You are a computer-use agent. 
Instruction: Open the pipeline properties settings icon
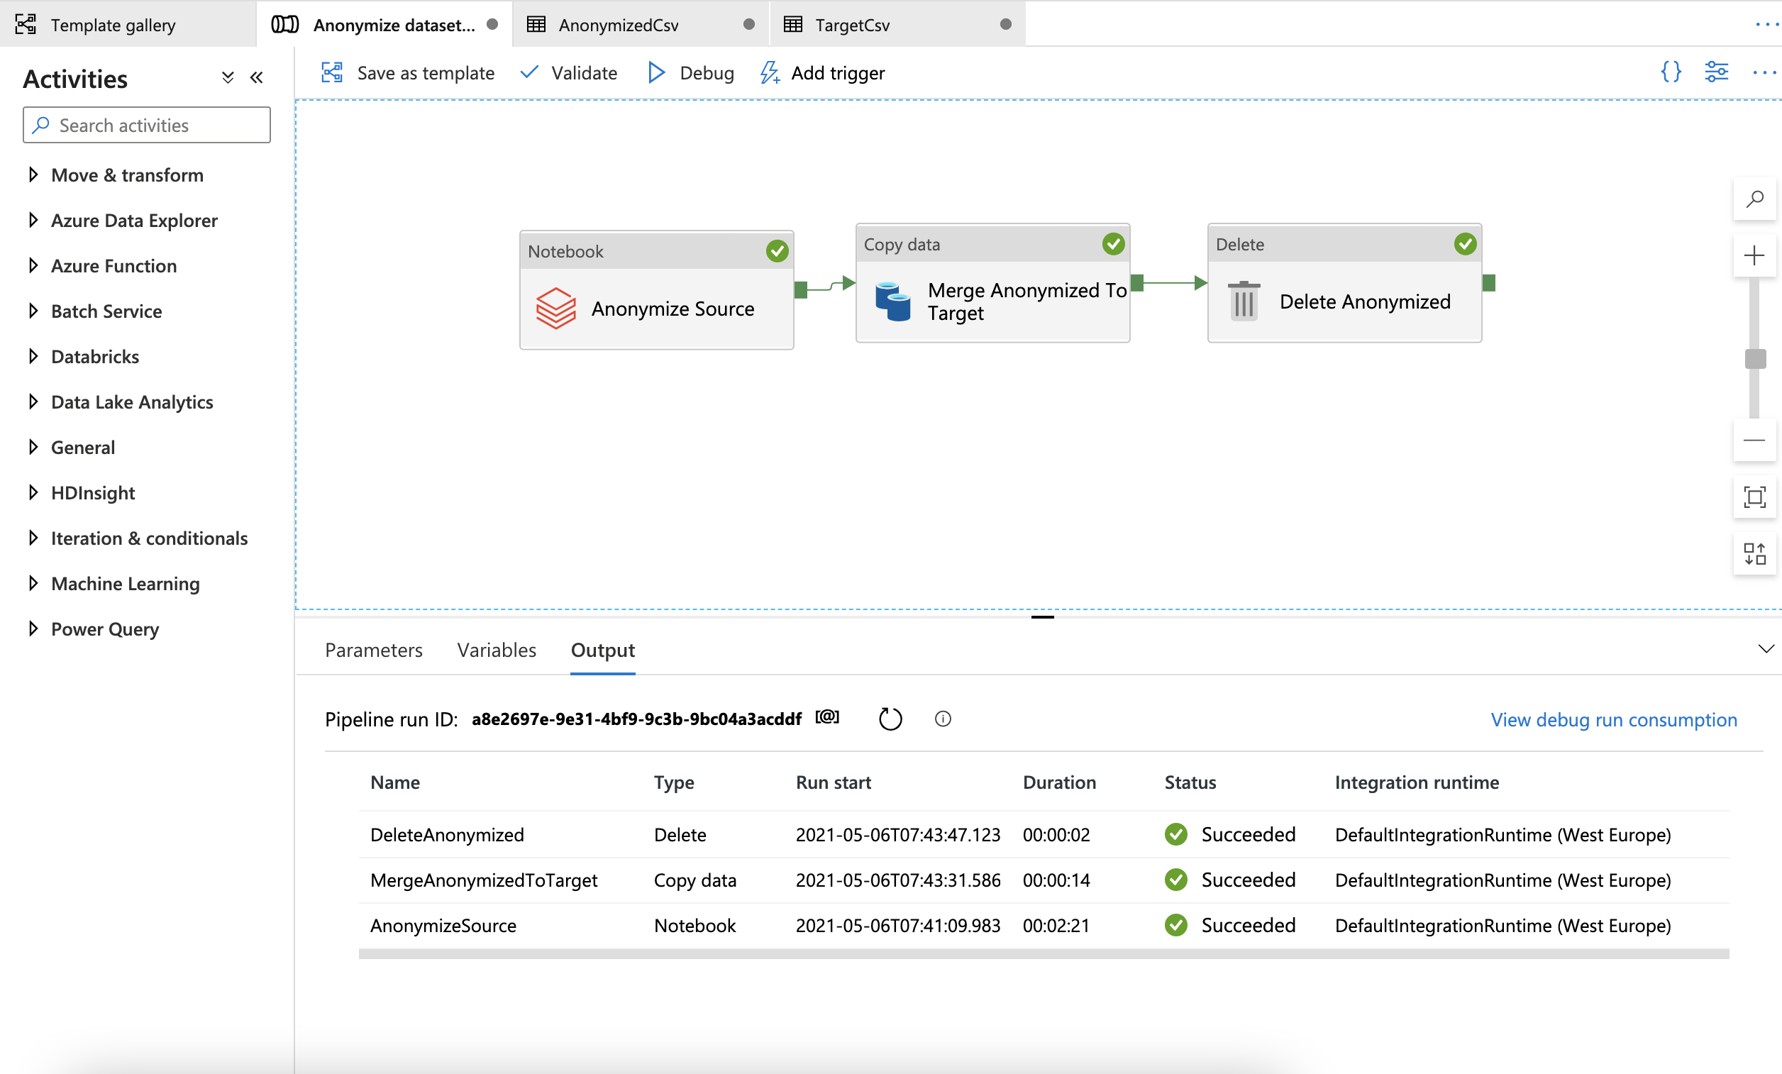click(x=1716, y=72)
